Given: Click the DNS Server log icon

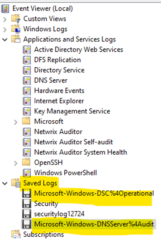Looking at the screenshot, I should point(27,81).
